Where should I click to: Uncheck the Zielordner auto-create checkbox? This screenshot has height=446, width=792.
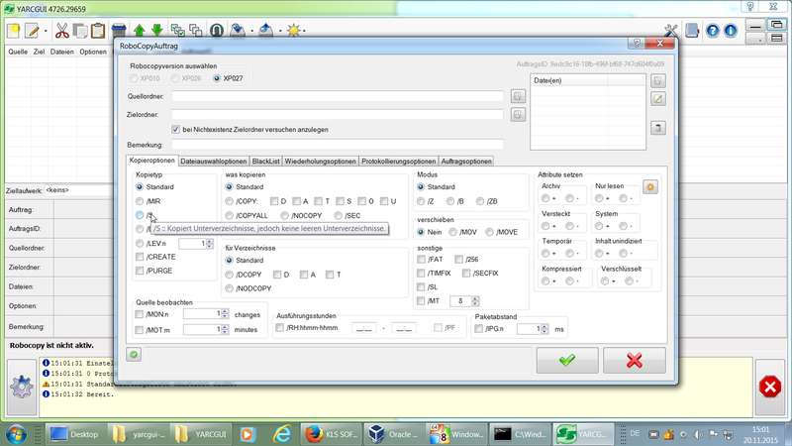tap(176, 129)
